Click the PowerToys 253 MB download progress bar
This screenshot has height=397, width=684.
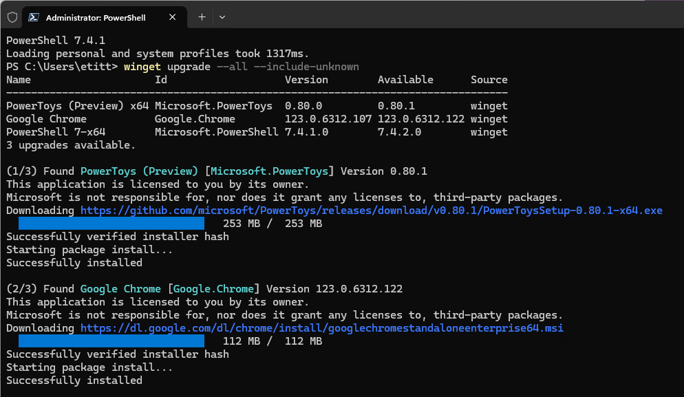coord(111,224)
